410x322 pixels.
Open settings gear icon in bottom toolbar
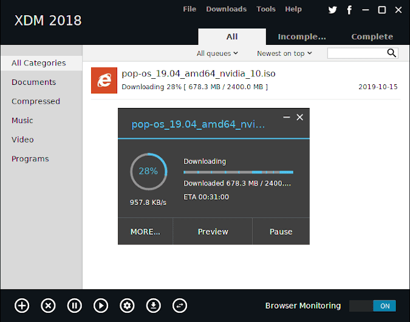[x=127, y=305]
